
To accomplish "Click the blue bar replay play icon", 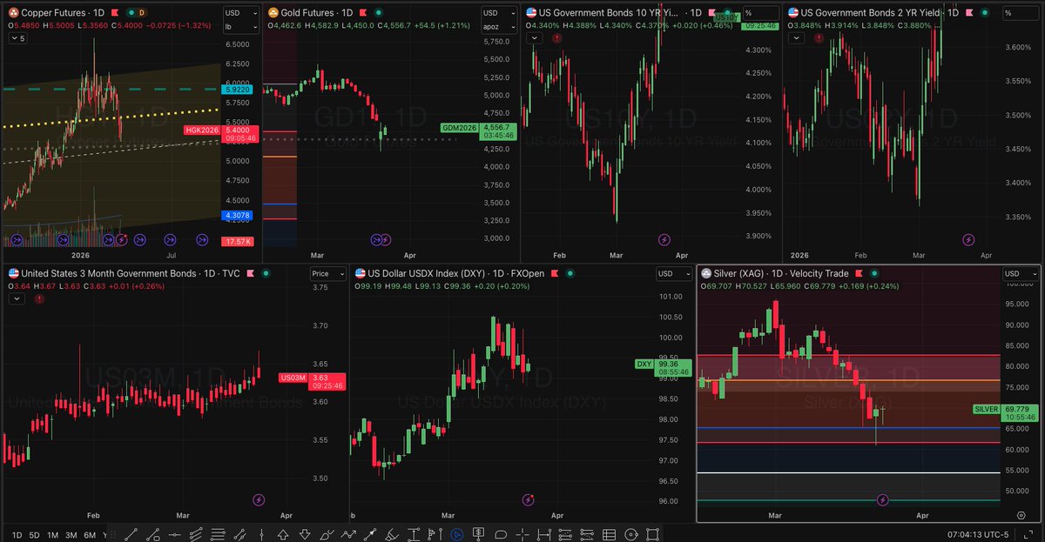I will point(457,533).
